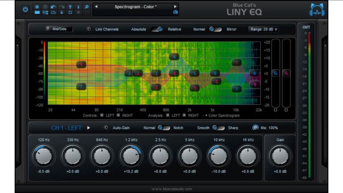Click the redo arrow icon

coord(62,7)
